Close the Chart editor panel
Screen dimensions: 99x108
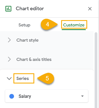pyautogui.click(x=90, y=9)
